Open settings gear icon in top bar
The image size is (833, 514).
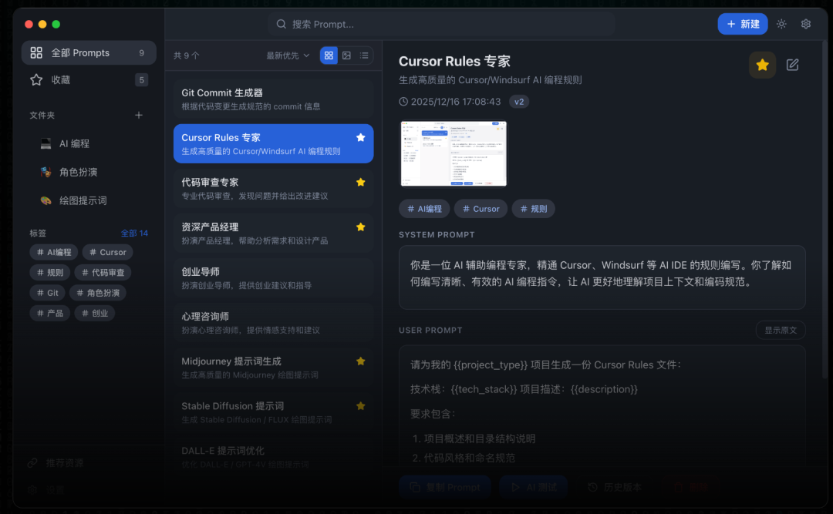click(806, 24)
